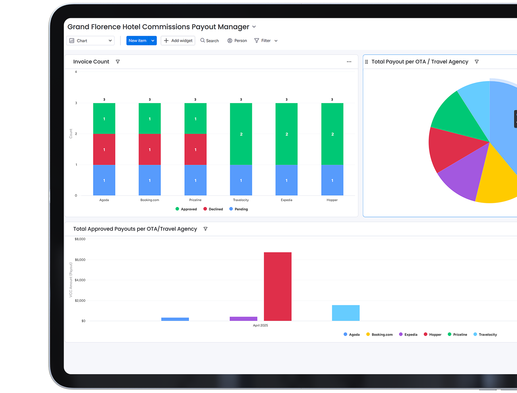The width and height of the screenshot is (517, 393).
Task: Open the Invoice Count three-dot options menu
Action: tap(349, 62)
